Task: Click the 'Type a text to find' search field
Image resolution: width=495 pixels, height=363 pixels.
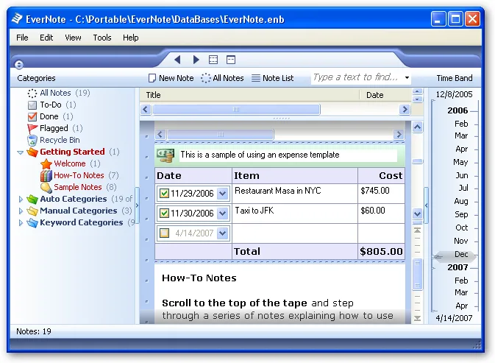Action: [x=357, y=77]
